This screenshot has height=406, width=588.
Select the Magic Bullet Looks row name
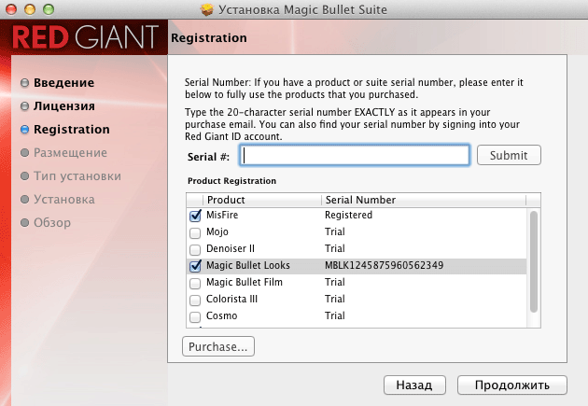(248, 265)
